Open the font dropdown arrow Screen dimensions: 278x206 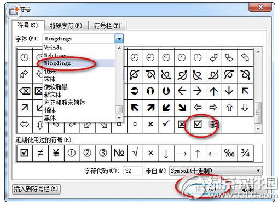click(x=119, y=39)
